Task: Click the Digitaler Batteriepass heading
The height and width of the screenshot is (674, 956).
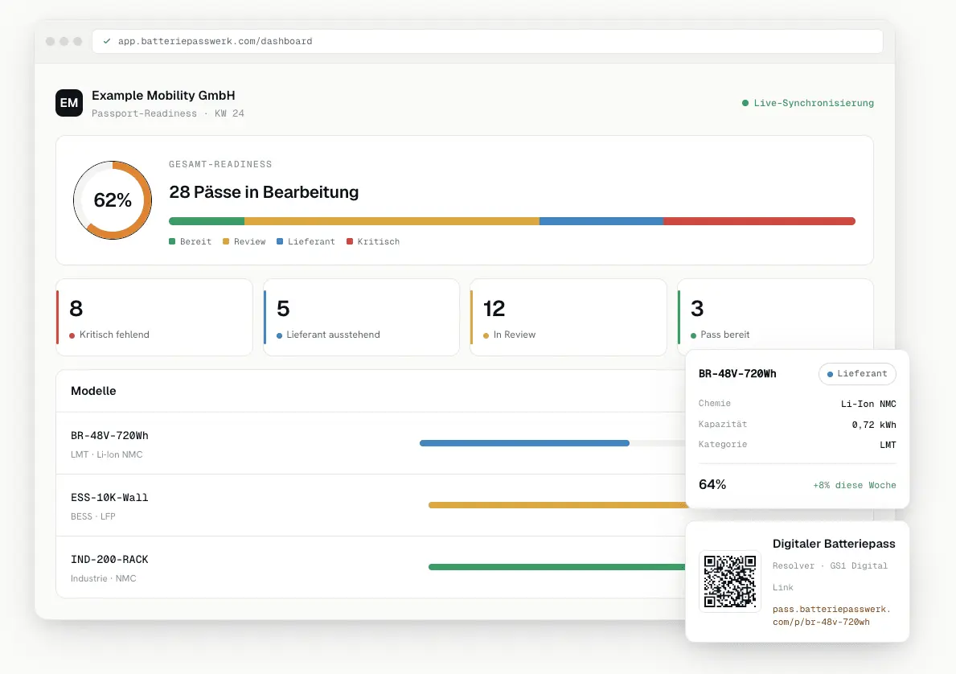Action: point(834,544)
